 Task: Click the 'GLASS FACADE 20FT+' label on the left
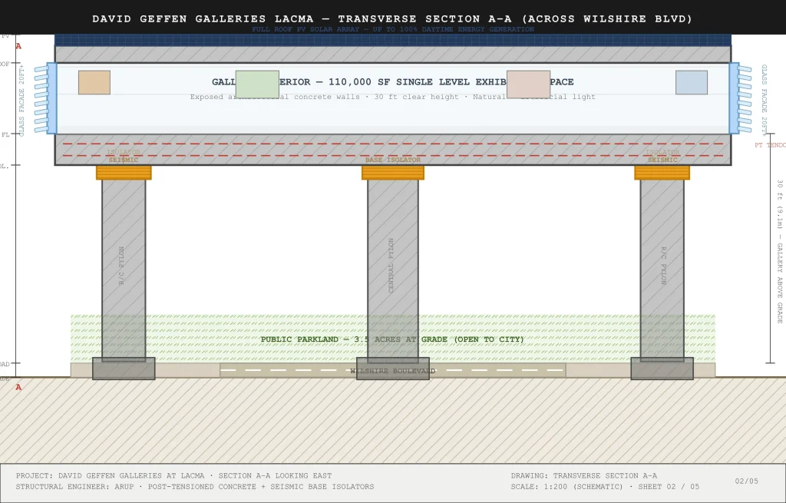(x=21, y=100)
